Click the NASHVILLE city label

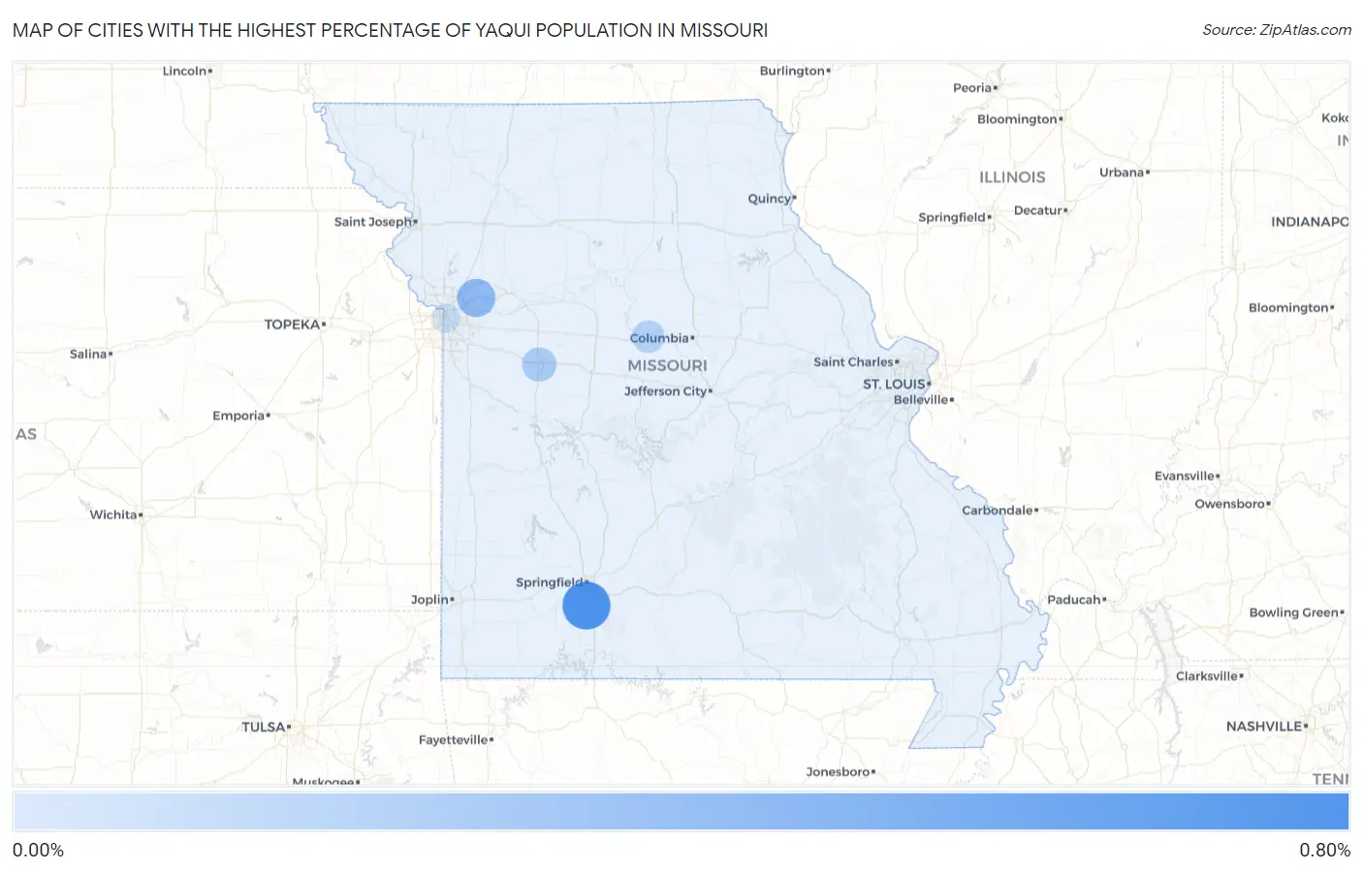point(1264,727)
